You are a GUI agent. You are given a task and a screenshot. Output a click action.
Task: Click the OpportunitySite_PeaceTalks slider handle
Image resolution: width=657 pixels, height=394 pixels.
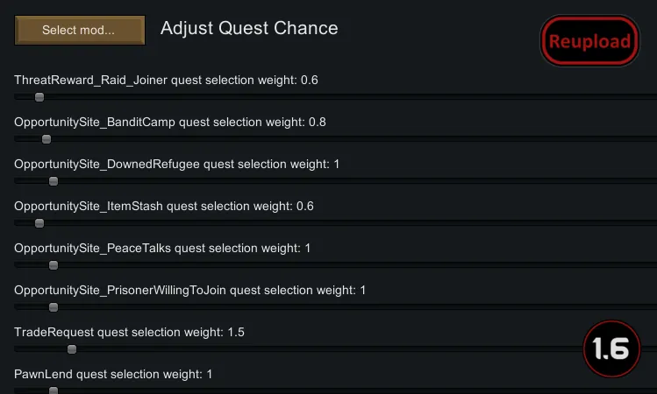coord(53,265)
